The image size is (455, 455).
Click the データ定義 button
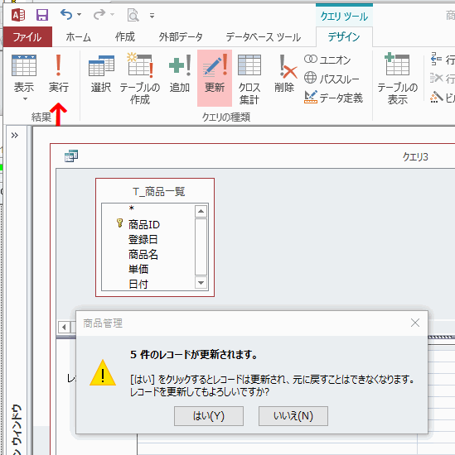[333, 98]
